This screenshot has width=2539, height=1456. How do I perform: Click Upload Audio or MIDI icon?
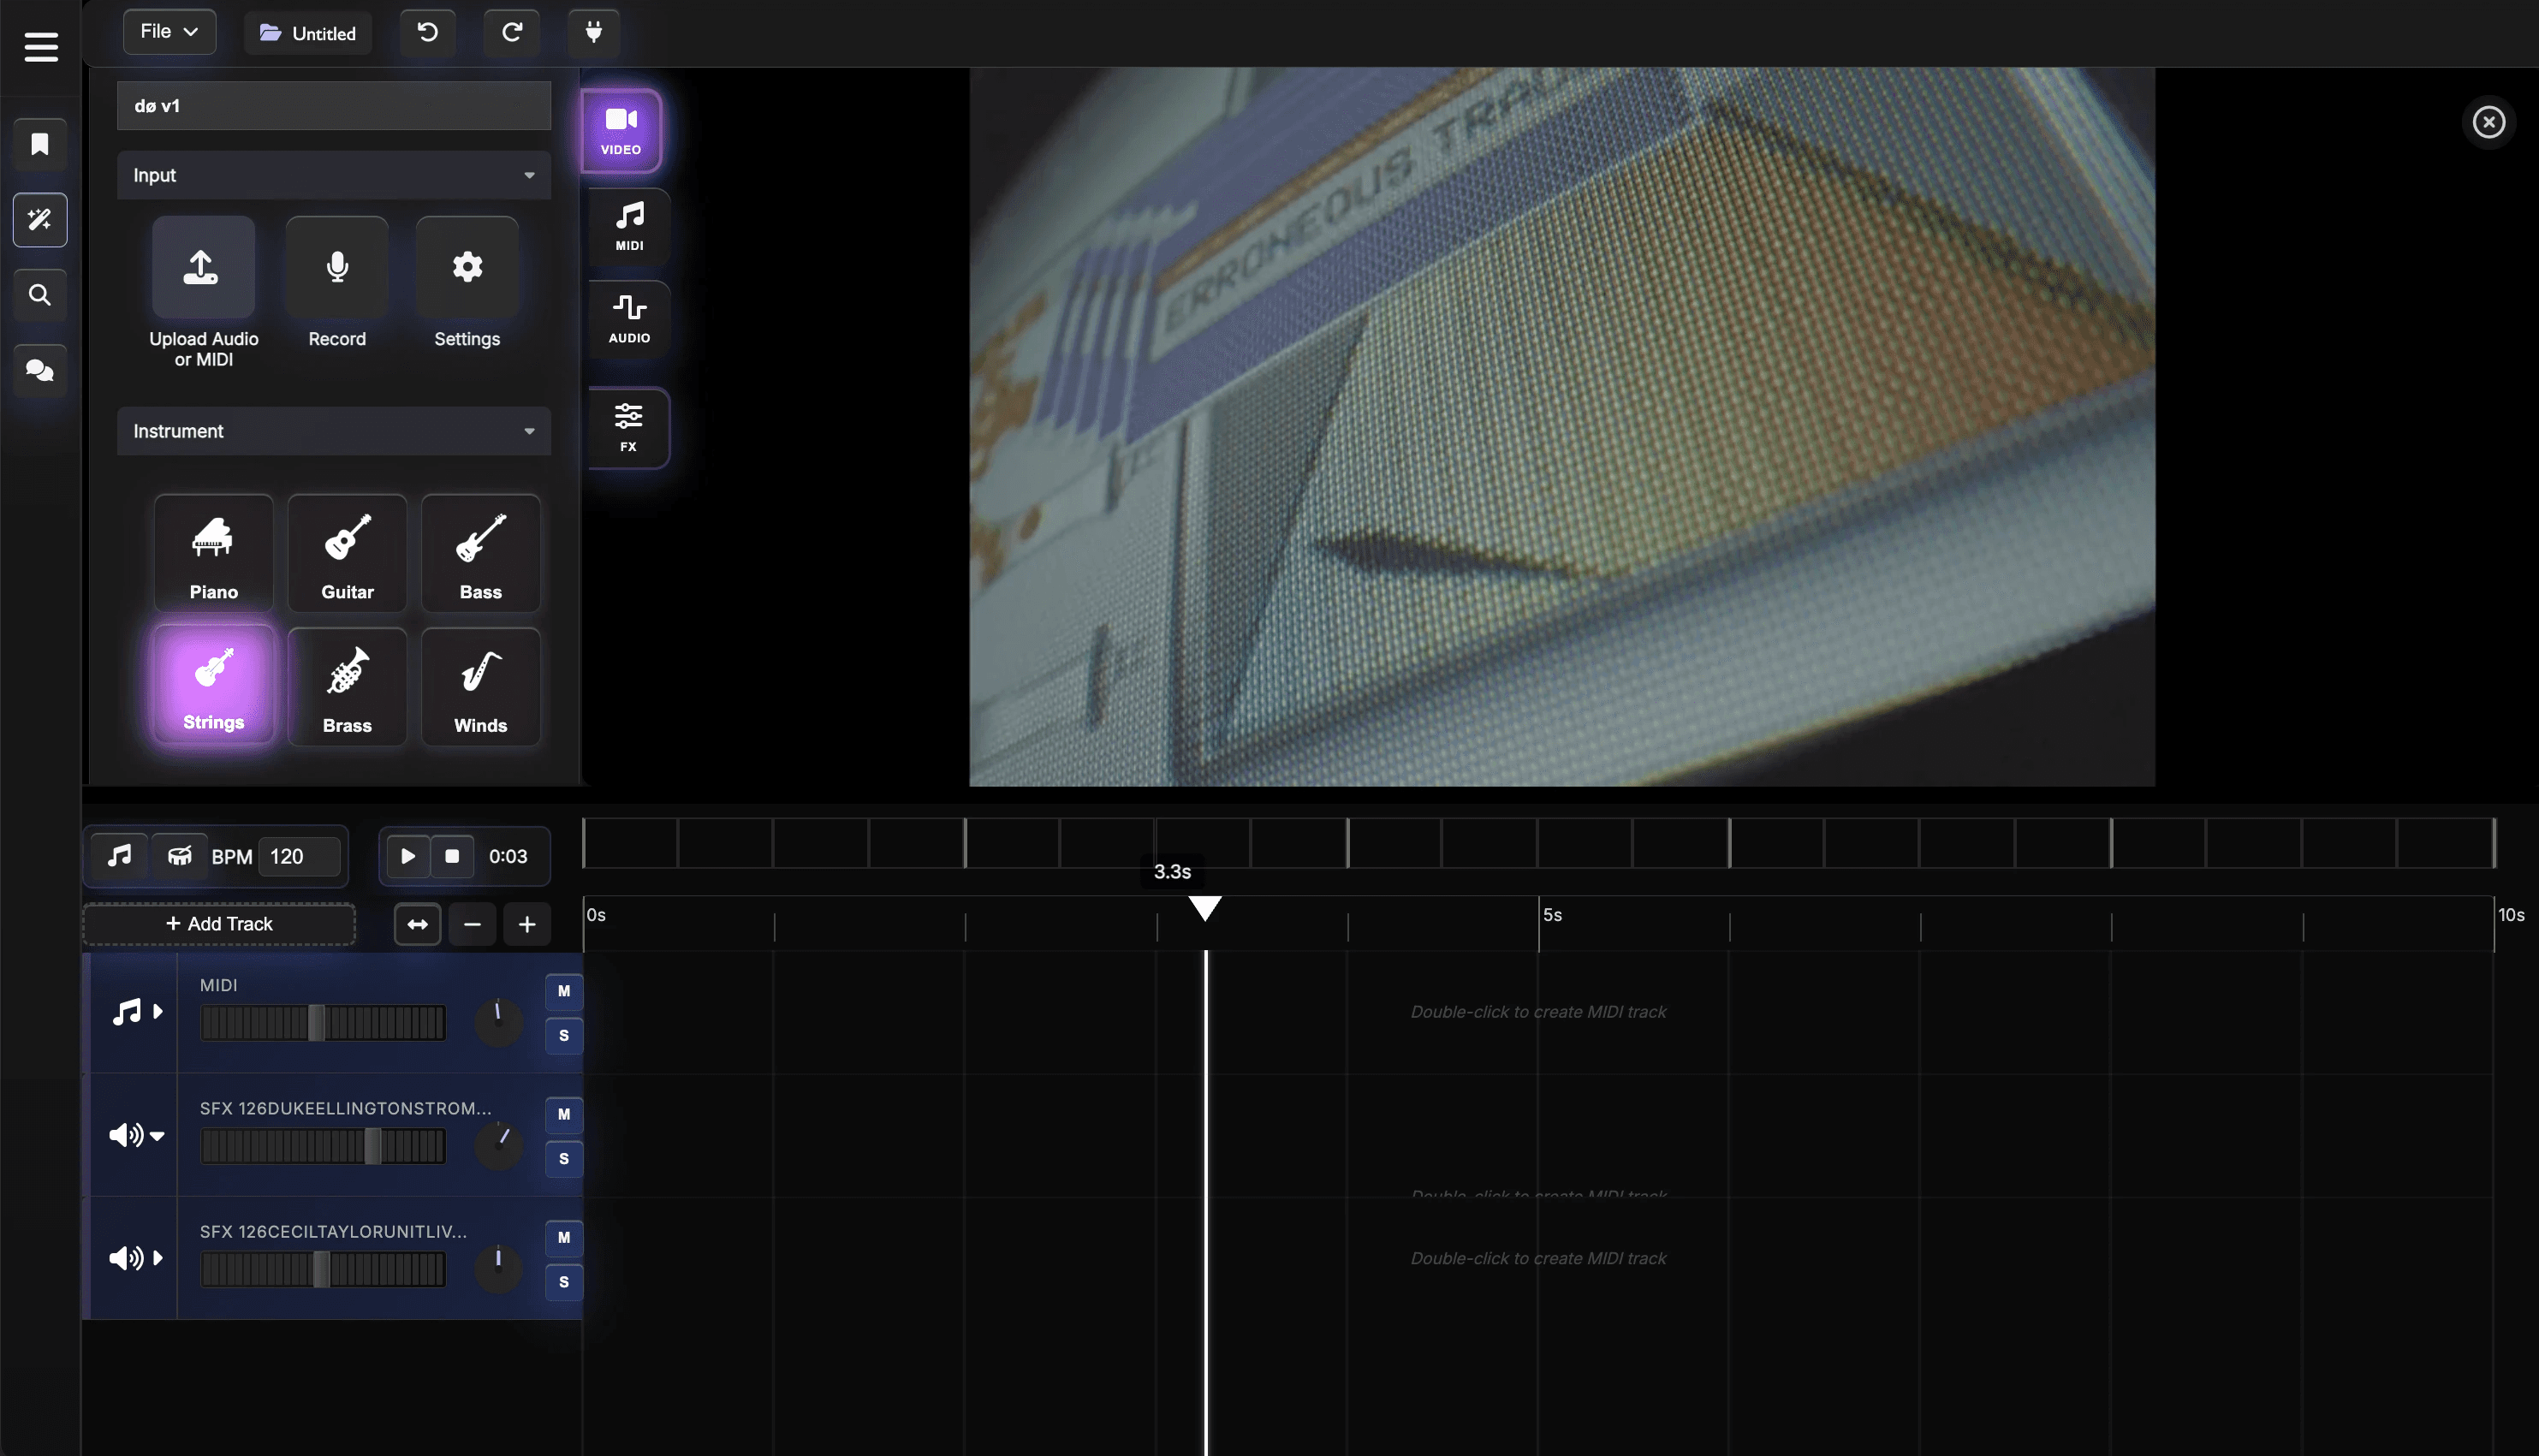[203, 268]
